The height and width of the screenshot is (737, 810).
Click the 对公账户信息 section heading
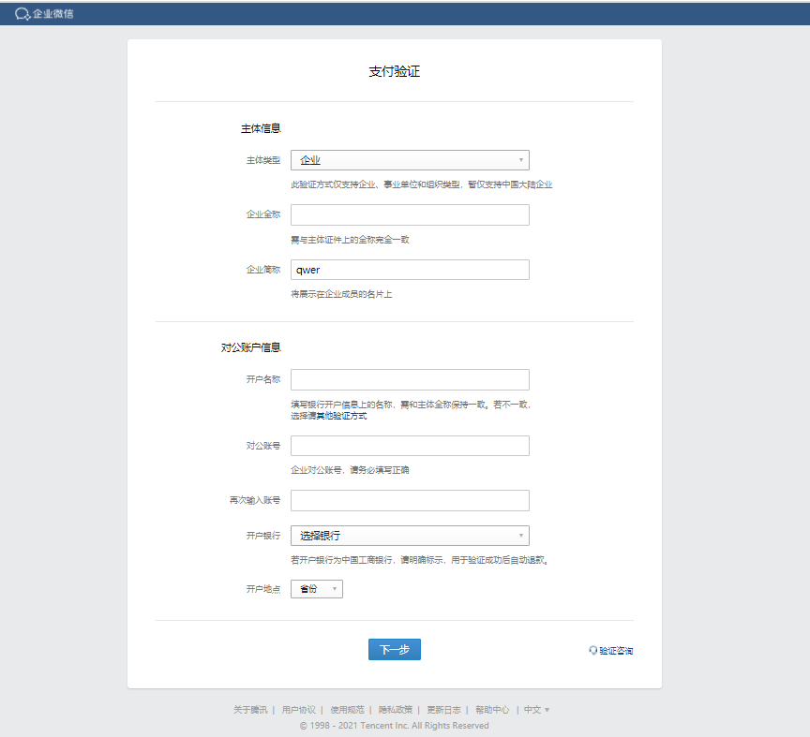pyautogui.click(x=250, y=347)
